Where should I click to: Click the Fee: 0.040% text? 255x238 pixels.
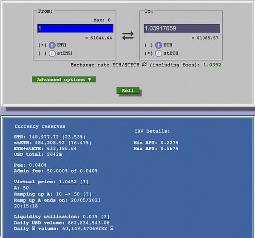point(30,165)
